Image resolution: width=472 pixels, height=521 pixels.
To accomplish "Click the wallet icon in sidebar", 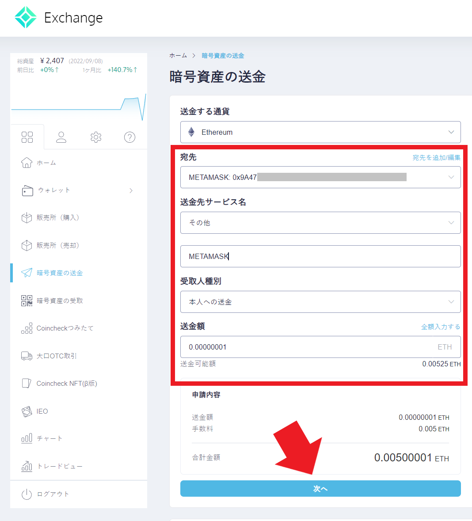I will coord(27,191).
